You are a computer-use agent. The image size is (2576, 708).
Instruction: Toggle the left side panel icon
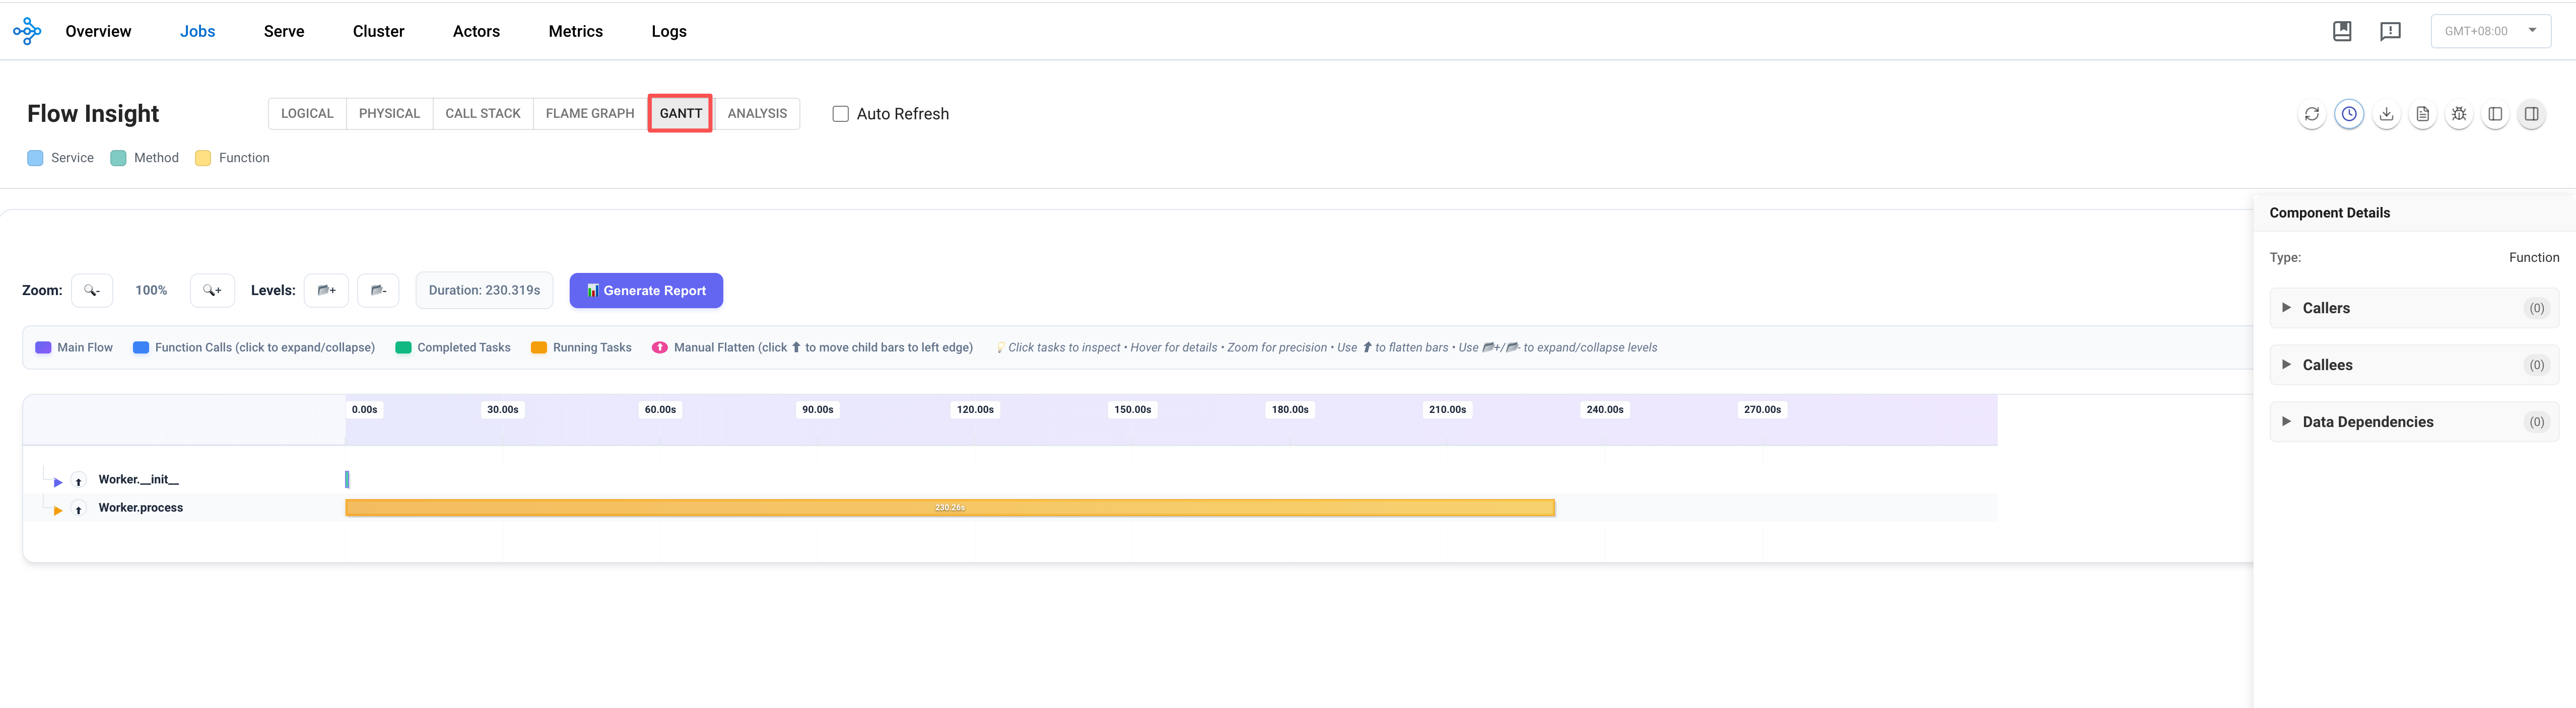[x=2495, y=114]
